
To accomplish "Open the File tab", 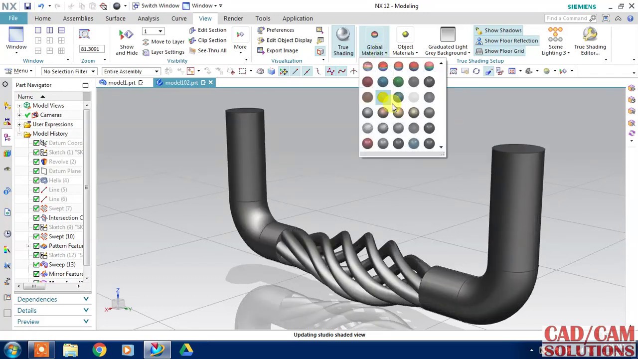I will [x=13, y=18].
